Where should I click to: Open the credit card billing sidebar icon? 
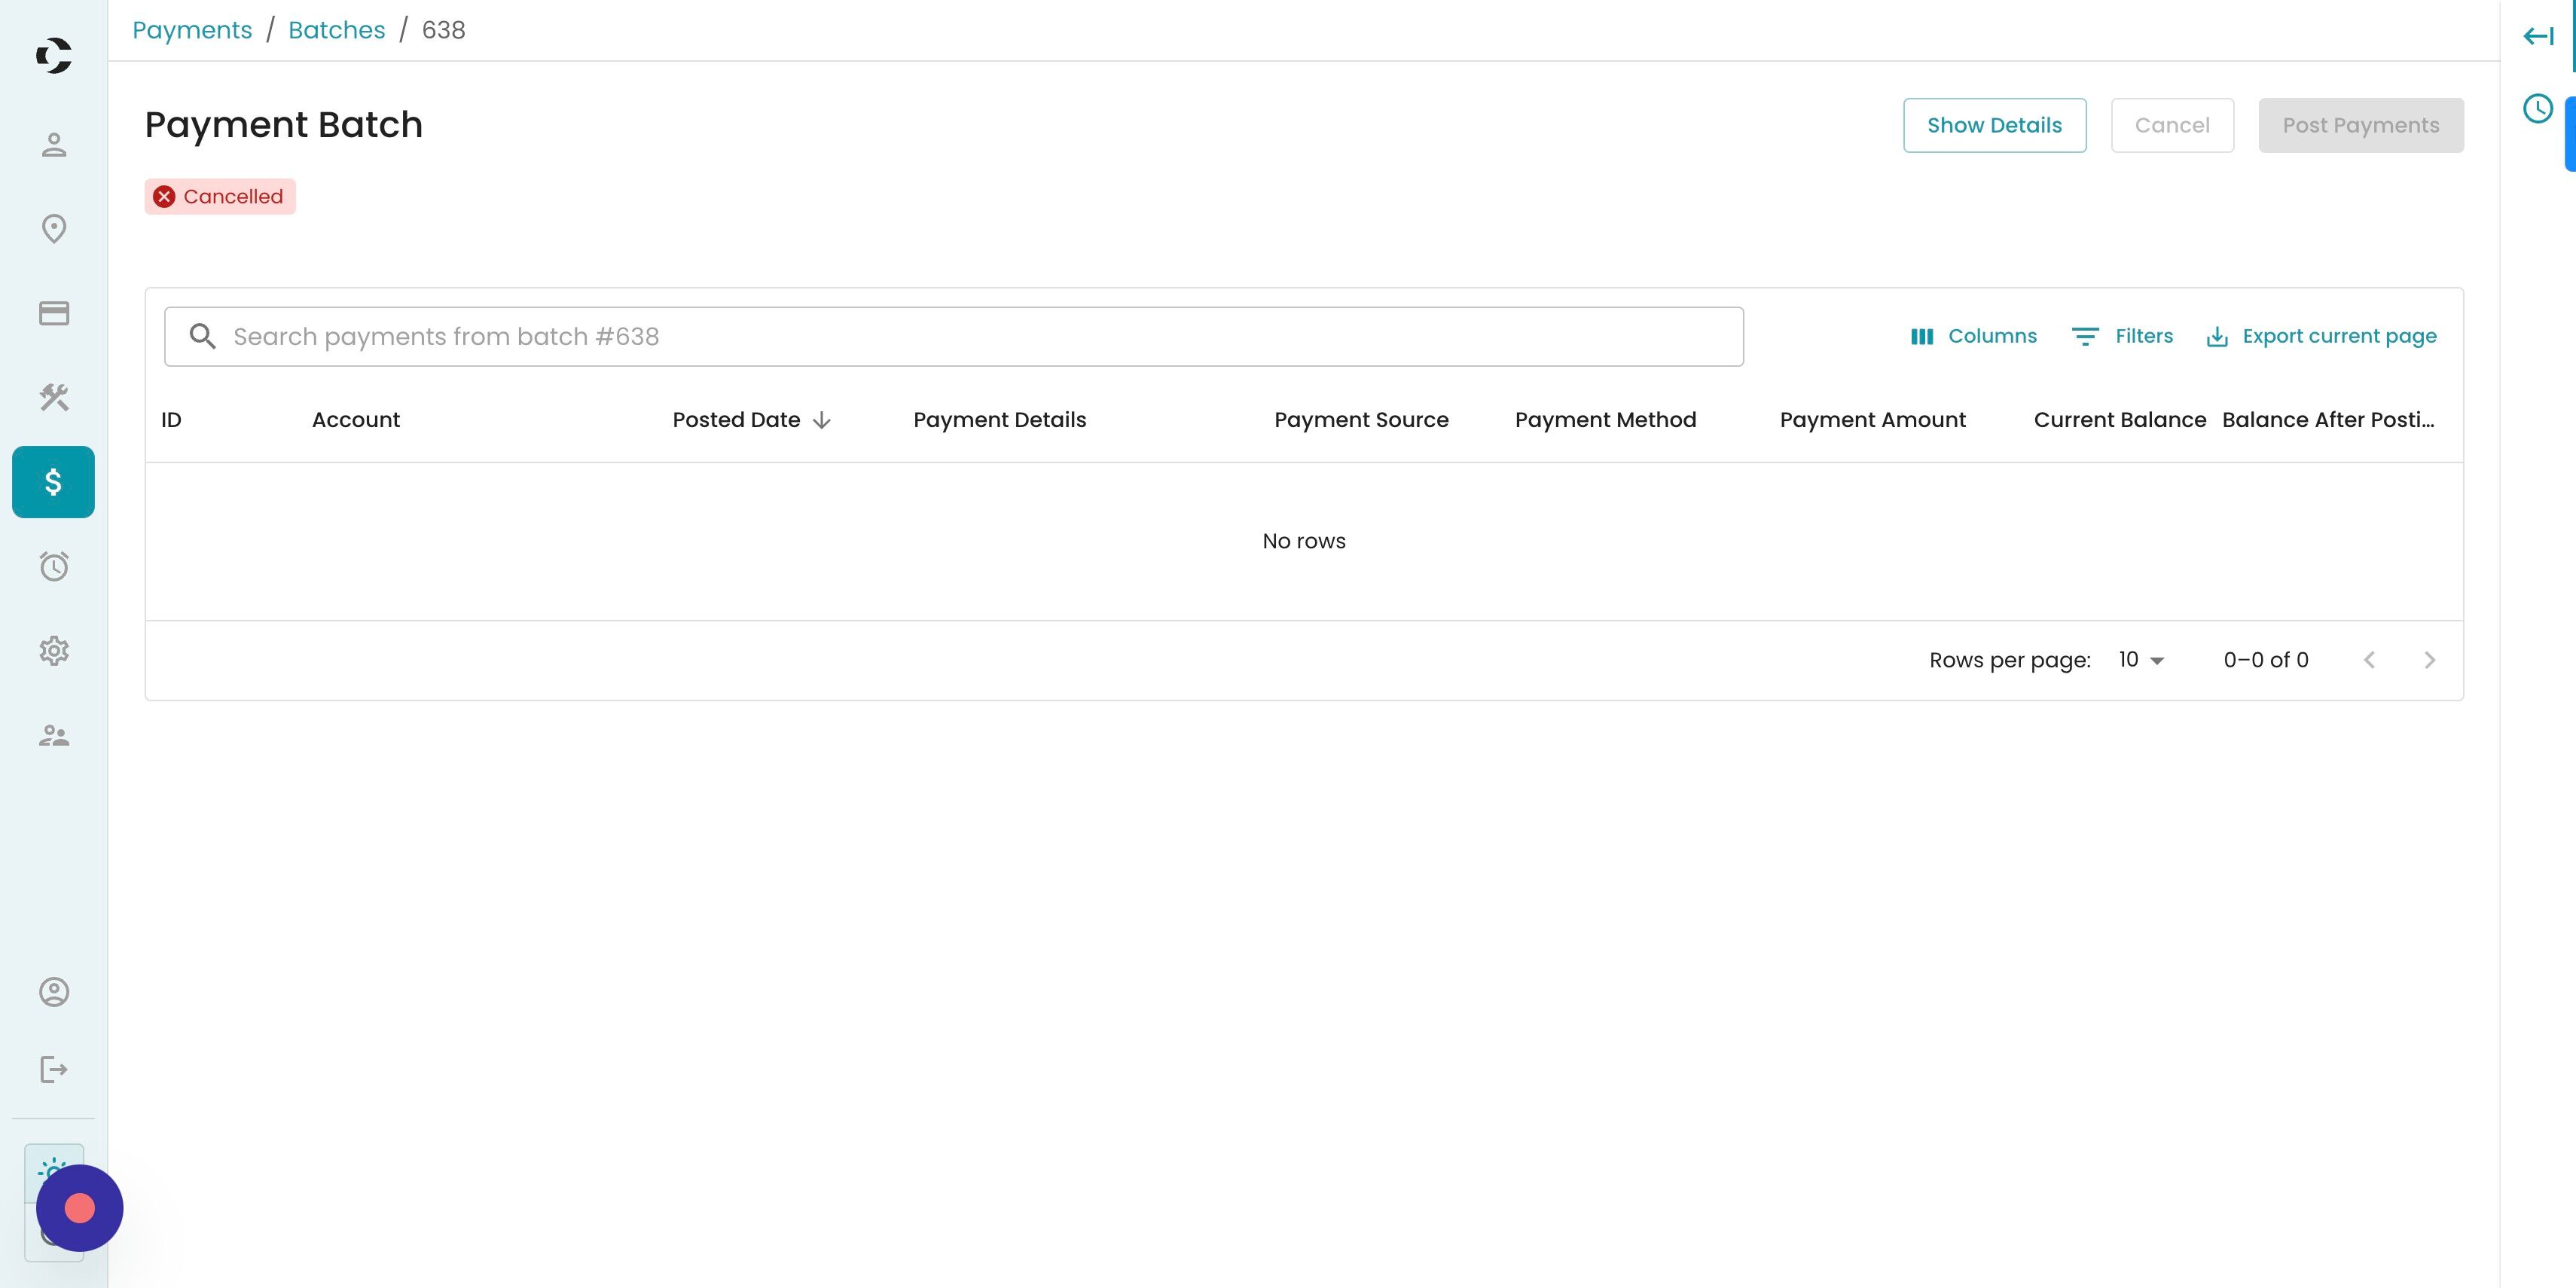pos(54,313)
